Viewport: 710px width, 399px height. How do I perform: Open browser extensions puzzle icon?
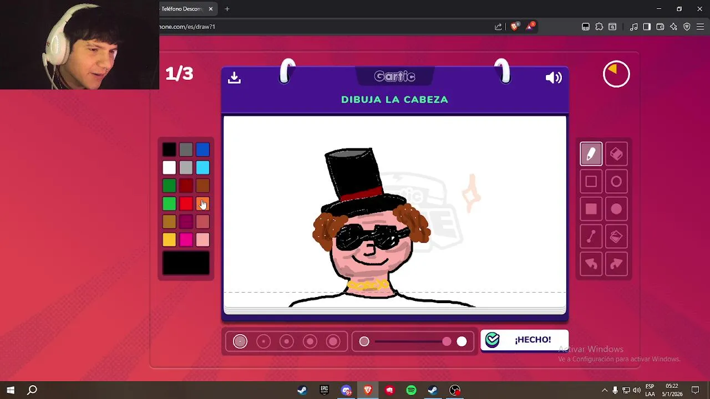(599, 27)
